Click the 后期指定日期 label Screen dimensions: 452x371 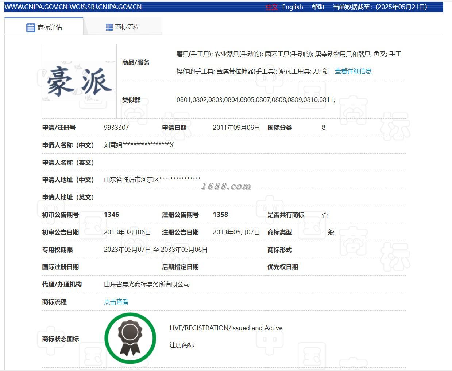[180, 267]
